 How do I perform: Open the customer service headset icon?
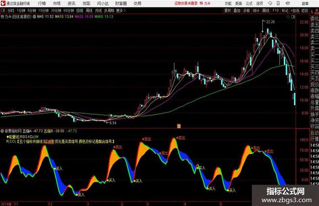270,3
